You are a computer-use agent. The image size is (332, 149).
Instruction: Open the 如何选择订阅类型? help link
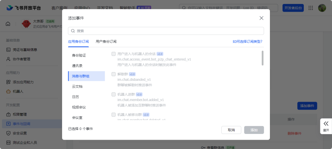click(x=247, y=41)
